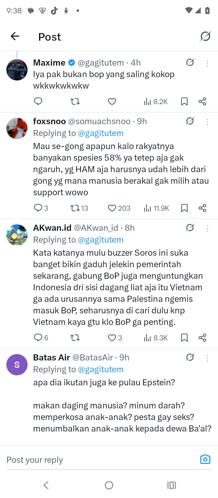
Task: Open more options for Batas Air reply
Action: click(207, 358)
